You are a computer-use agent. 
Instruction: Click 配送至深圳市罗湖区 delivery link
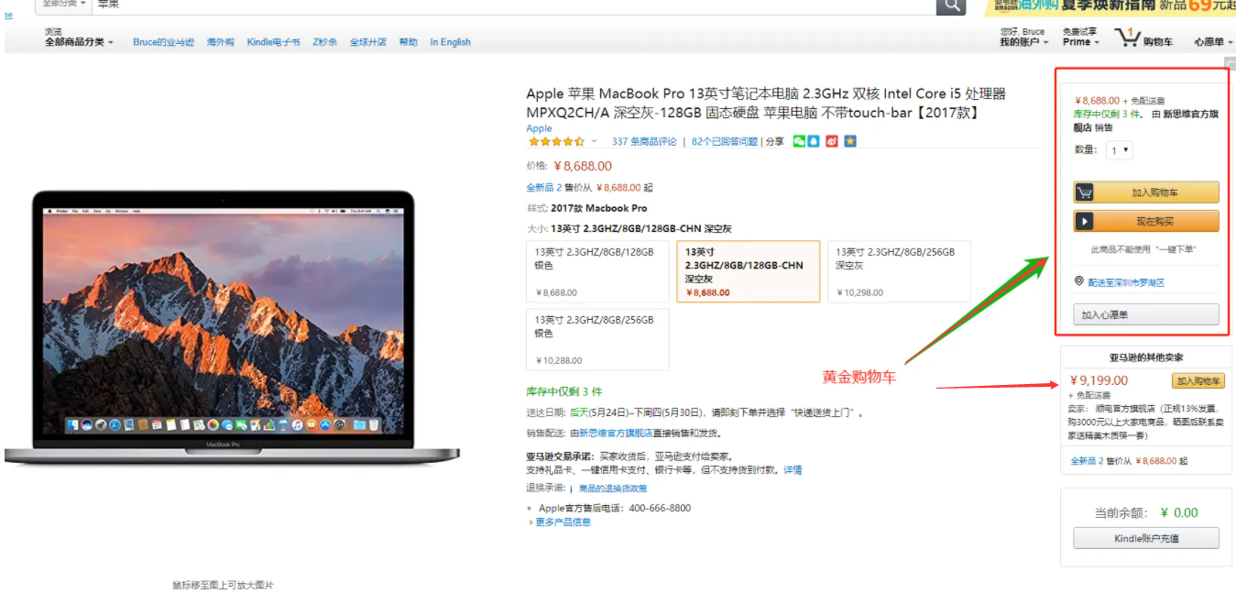pos(1126,283)
